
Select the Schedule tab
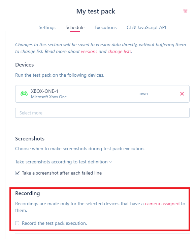(x=75, y=27)
